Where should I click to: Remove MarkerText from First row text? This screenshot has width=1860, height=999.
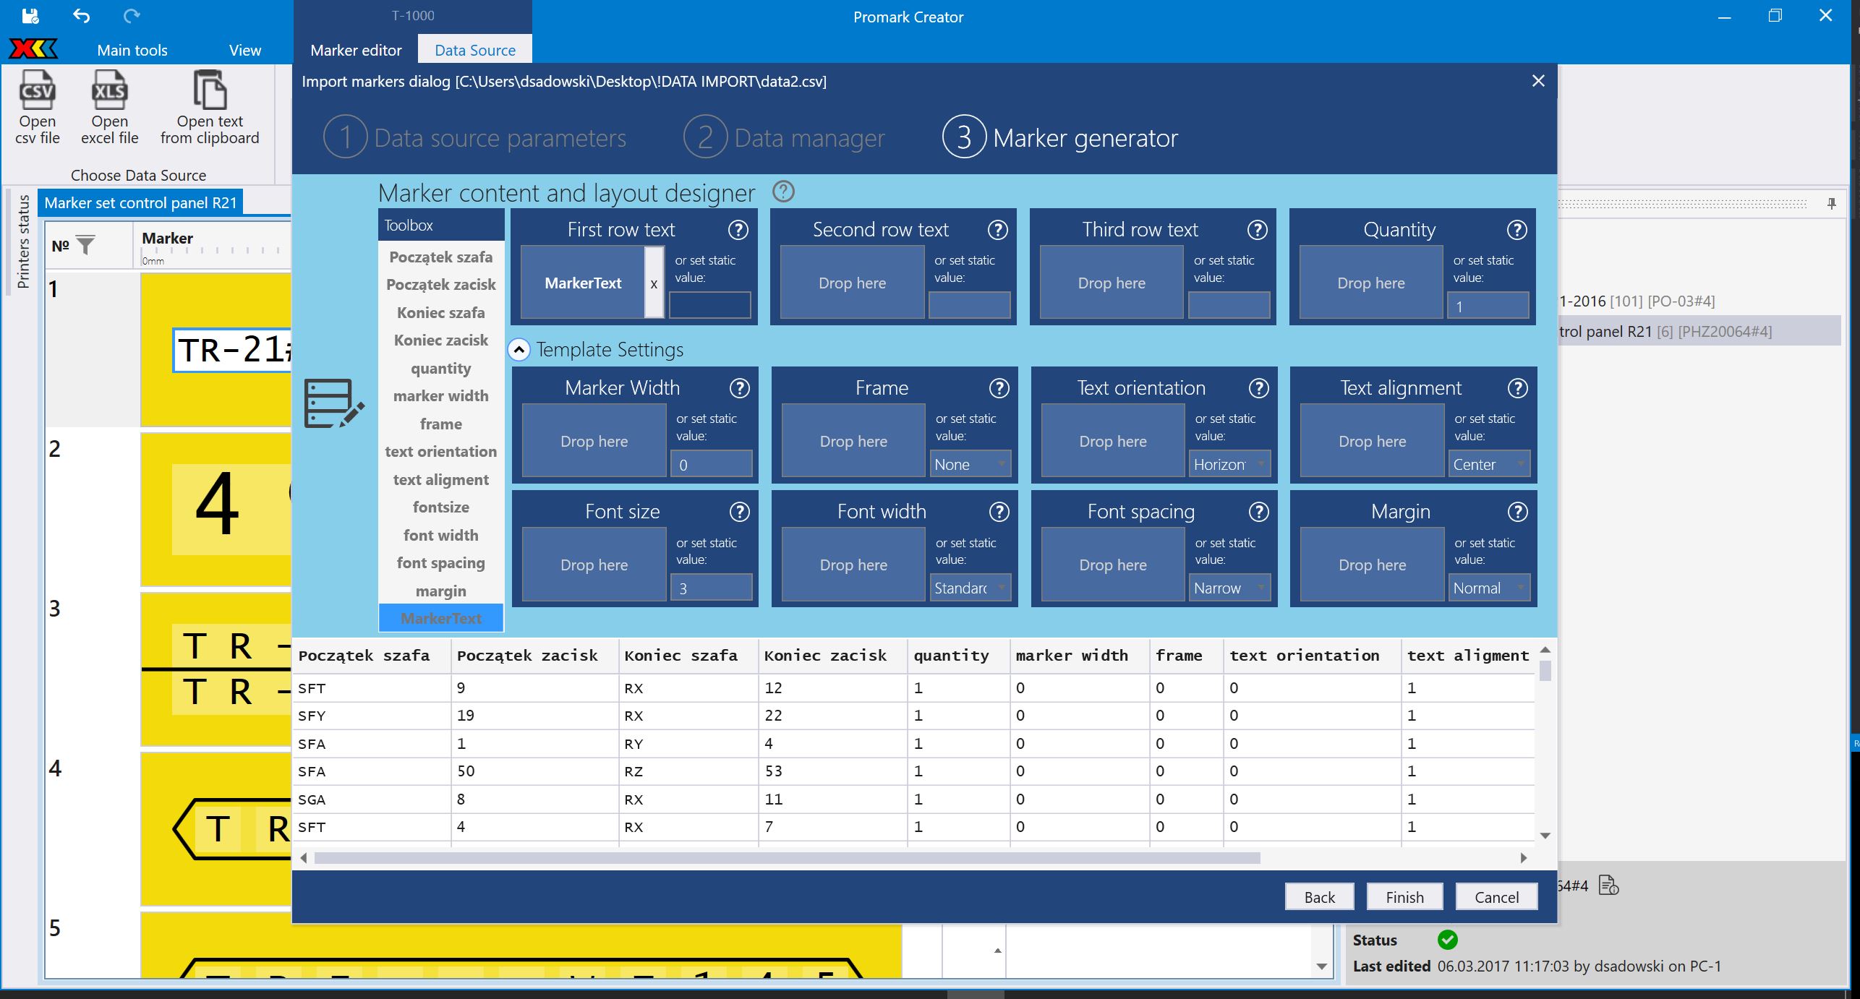tap(654, 283)
